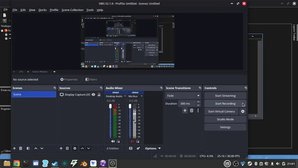The height and width of the screenshot is (168, 298).
Task: Open Desktop Audio channel menu arrow
Action: (x=125, y=96)
